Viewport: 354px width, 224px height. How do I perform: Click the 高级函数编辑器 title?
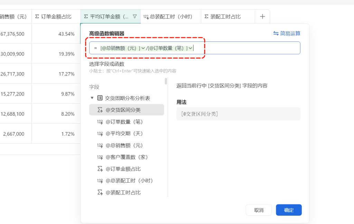106,33
